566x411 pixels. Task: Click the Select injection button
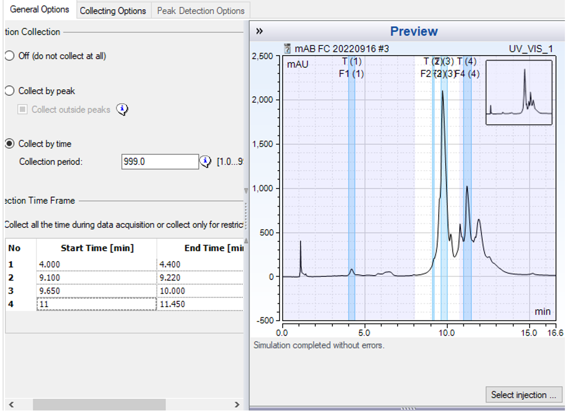click(x=524, y=395)
